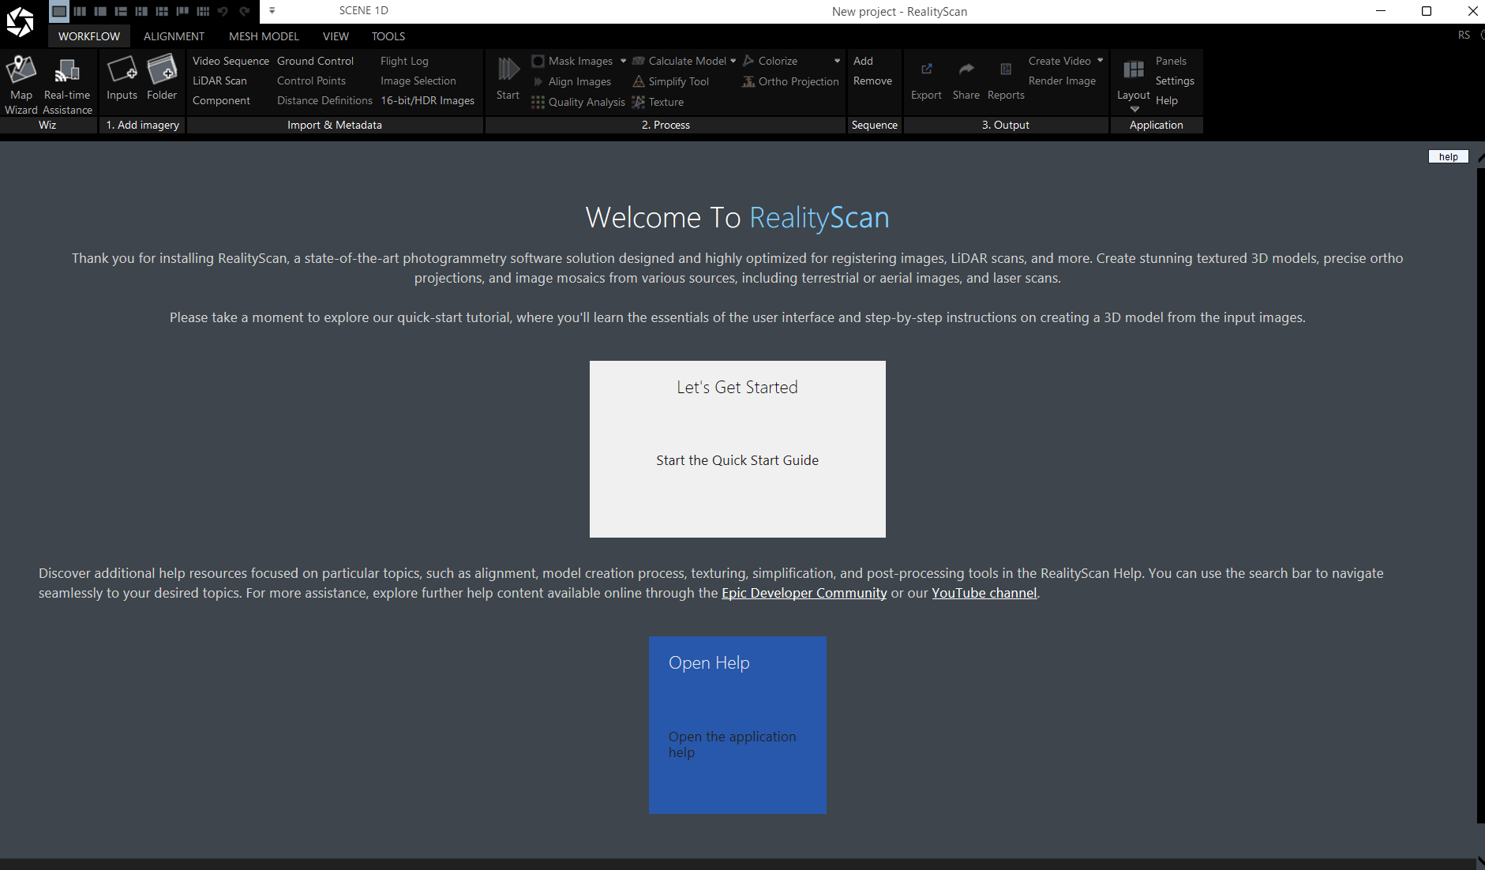The width and height of the screenshot is (1485, 870).
Task: Click the Quality Analysis icon
Action: 538,102
